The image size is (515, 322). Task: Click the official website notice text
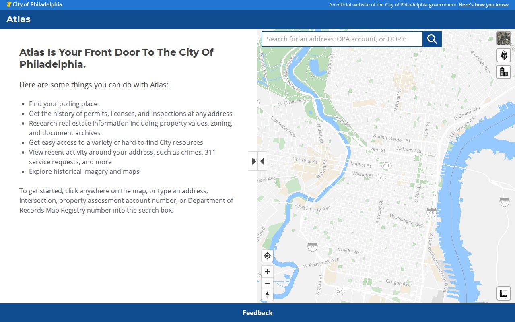pyautogui.click(x=393, y=5)
